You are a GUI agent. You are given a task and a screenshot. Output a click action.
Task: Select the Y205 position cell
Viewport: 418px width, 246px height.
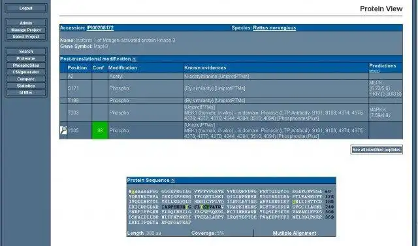[x=80, y=130]
